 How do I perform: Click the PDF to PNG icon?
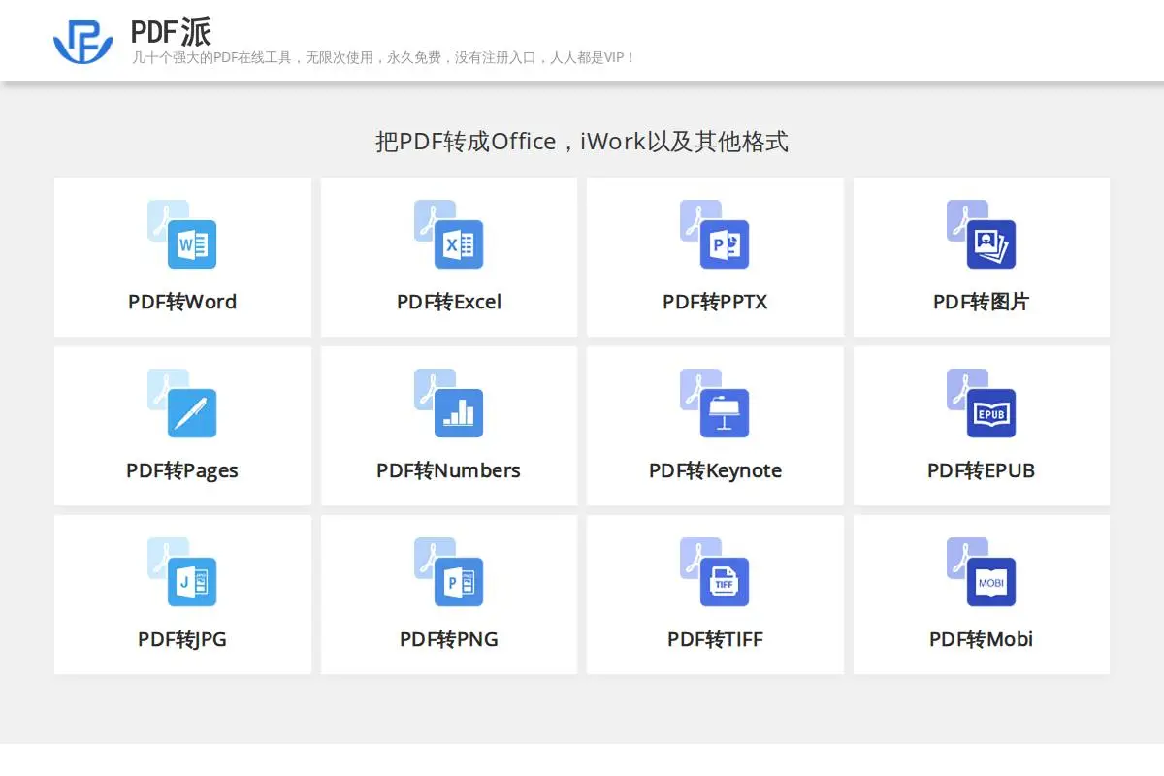click(448, 571)
